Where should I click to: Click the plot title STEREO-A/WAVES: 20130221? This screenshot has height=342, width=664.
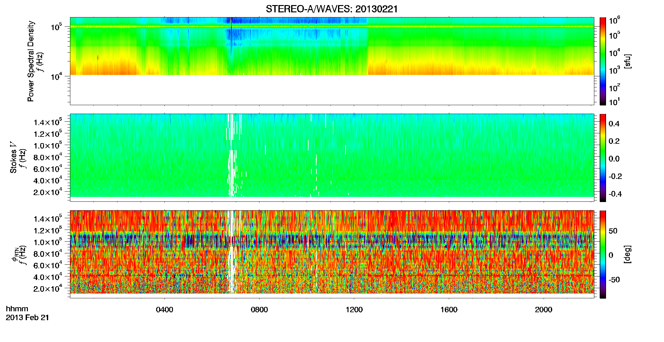click(332, 9)
